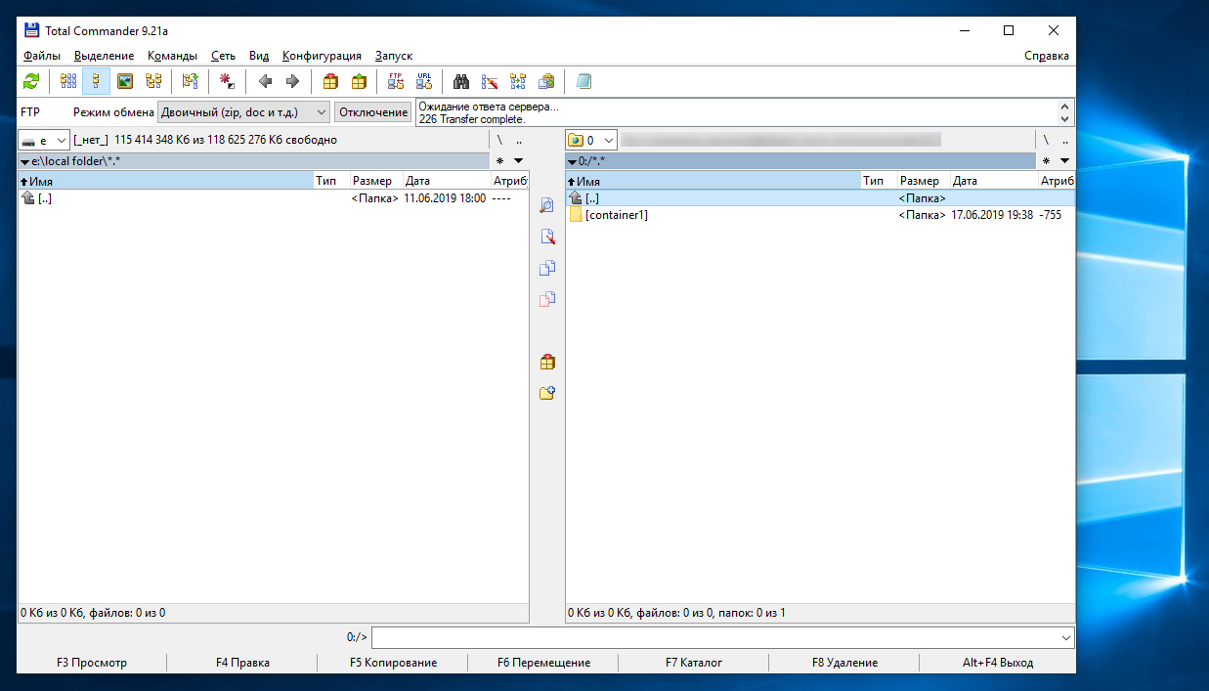Viewport: 1209px width, 691px height.
Task: Open the Конфигурация menu
Action: click(x=322, y=56)
